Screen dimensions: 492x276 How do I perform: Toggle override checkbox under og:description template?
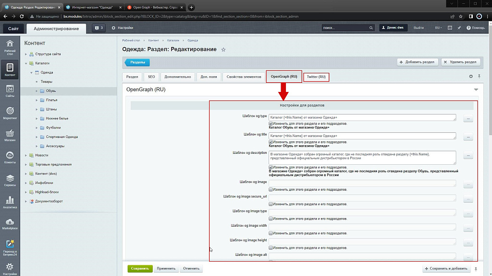pos(271,167)
